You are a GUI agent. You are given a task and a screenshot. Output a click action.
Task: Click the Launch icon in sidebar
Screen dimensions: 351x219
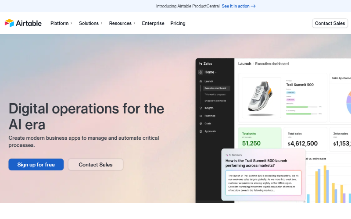pos(201,81)
